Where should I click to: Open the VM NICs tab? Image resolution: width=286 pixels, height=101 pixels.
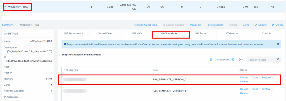pos(137,33)
